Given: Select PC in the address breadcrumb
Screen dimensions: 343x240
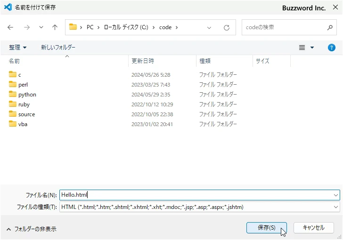Looking at the screenshot, I should pos(90,27).
